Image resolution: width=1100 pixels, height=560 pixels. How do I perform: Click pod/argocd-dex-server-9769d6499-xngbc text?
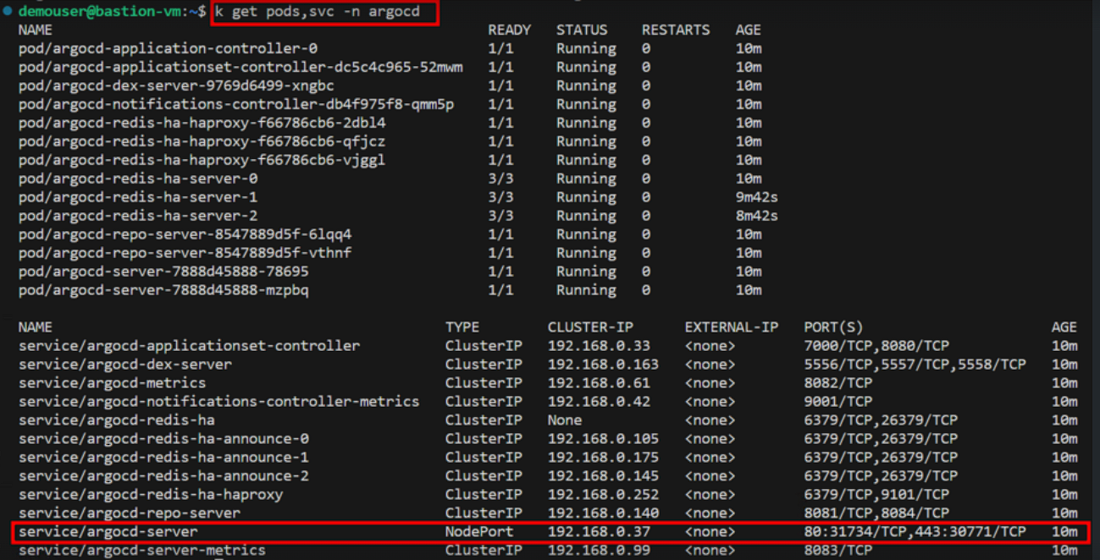[176, 85]
